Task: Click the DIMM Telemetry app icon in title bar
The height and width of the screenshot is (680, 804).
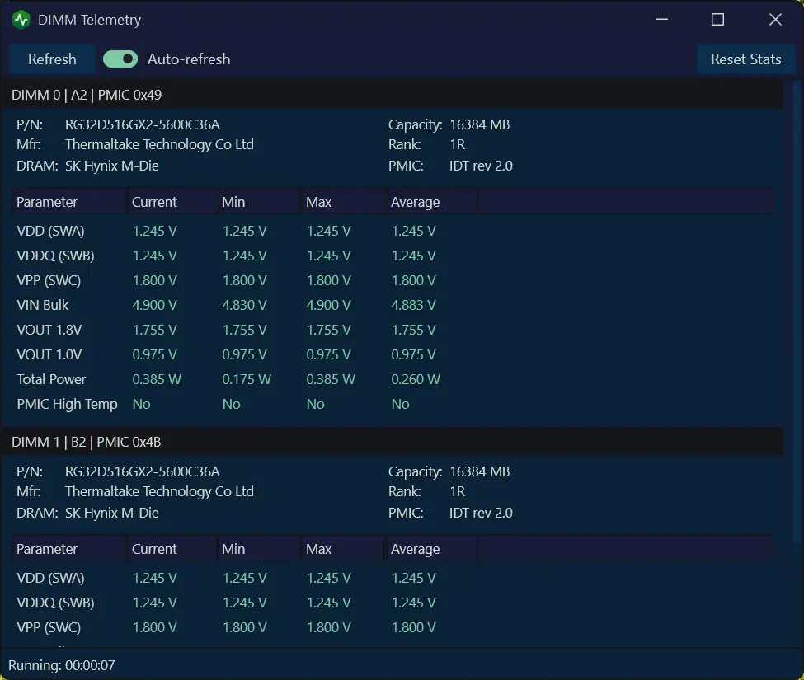Action: tap(21, 20)
